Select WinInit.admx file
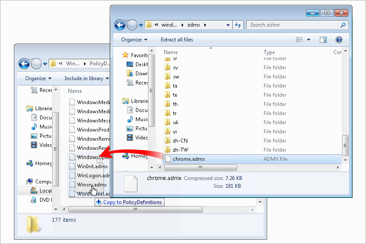Viewport: 366px width, 244px height. coord(89,166)
